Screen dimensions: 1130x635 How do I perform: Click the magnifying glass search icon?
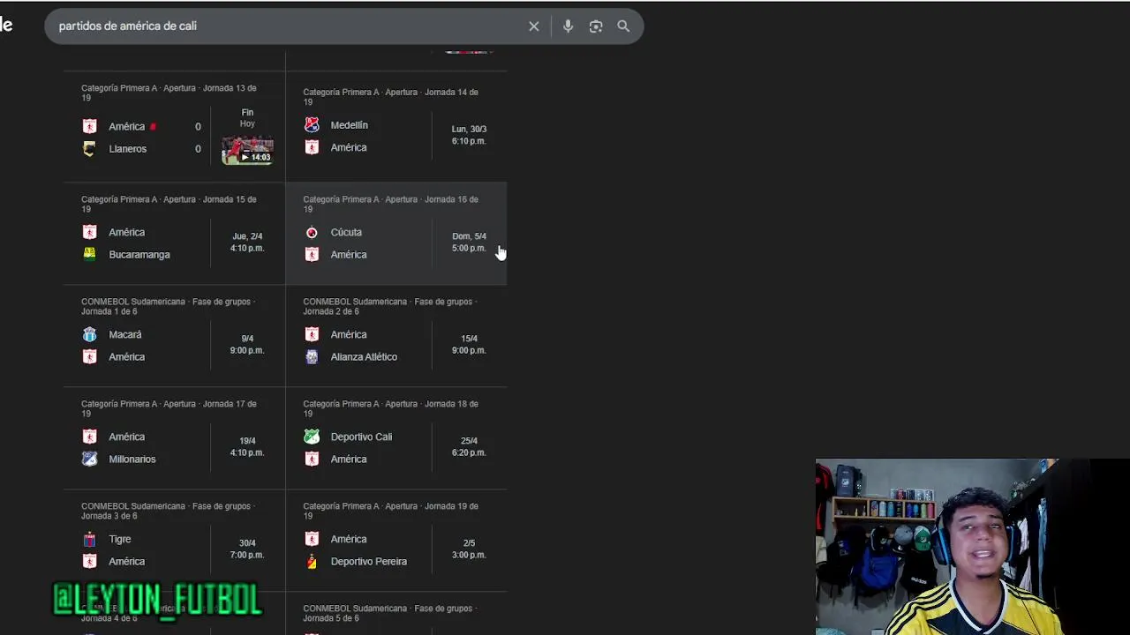623,26
